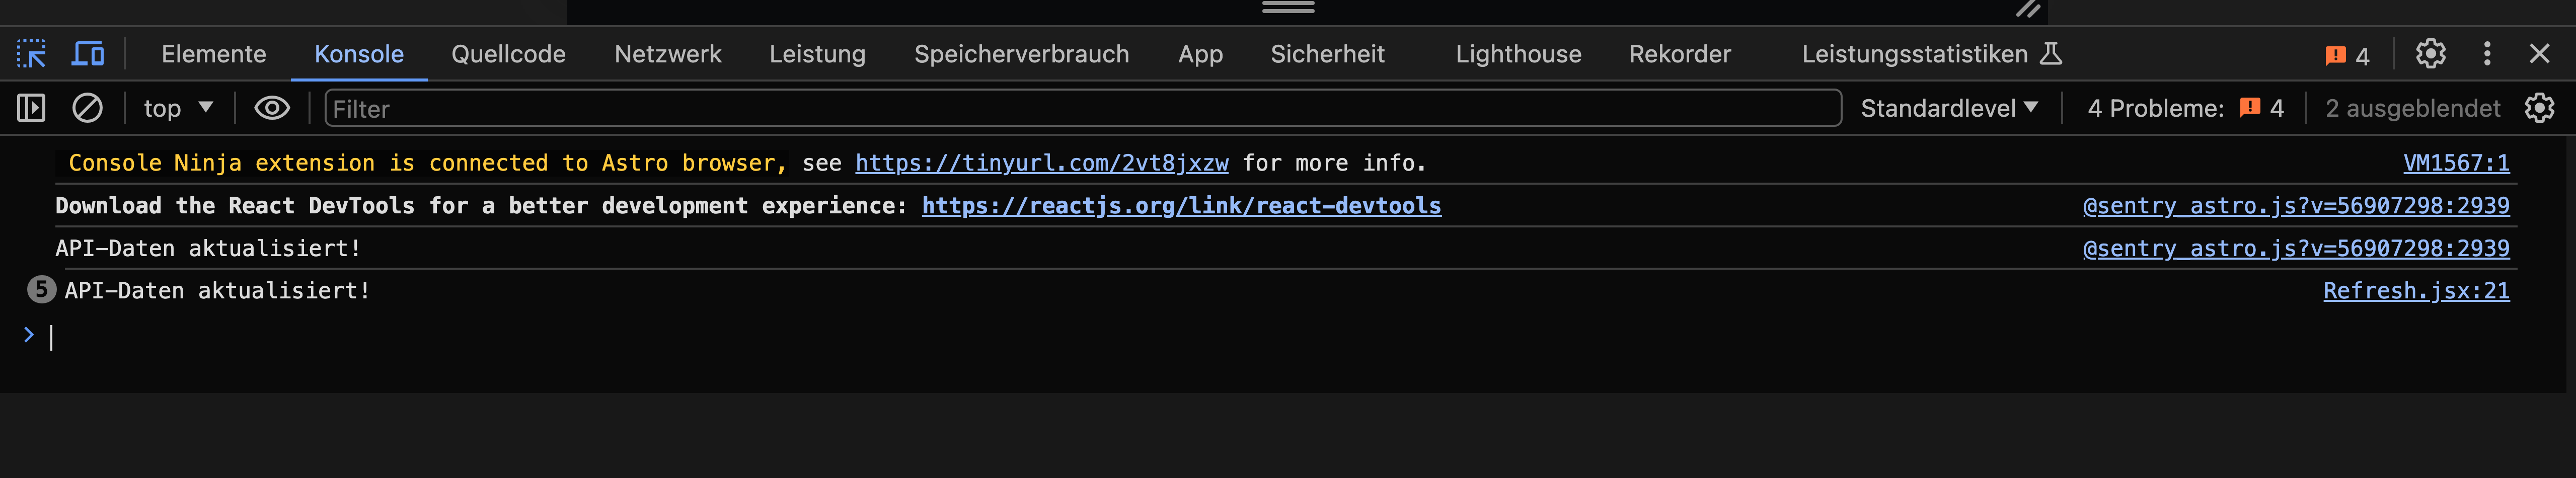Image resolution: width=2576 pixels, height=478 pixels.
Task: Clear the console with the ban icon
Action: [x=88, y=108]
